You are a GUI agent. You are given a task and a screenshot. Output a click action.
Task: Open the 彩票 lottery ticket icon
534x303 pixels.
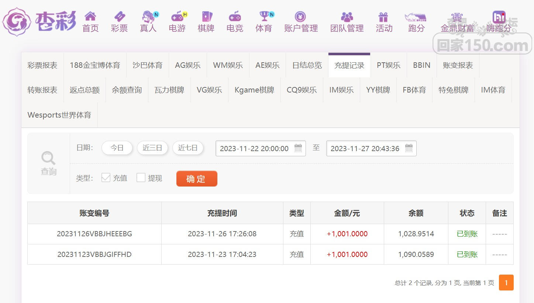click(x=119, y=17)
